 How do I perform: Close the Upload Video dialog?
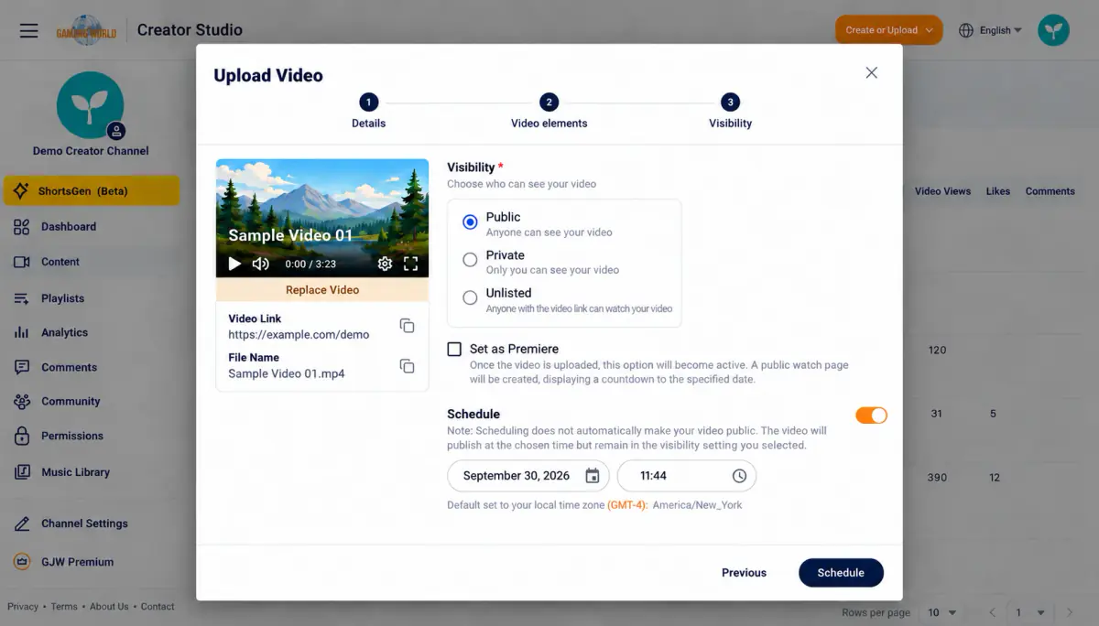click(872, 73)
